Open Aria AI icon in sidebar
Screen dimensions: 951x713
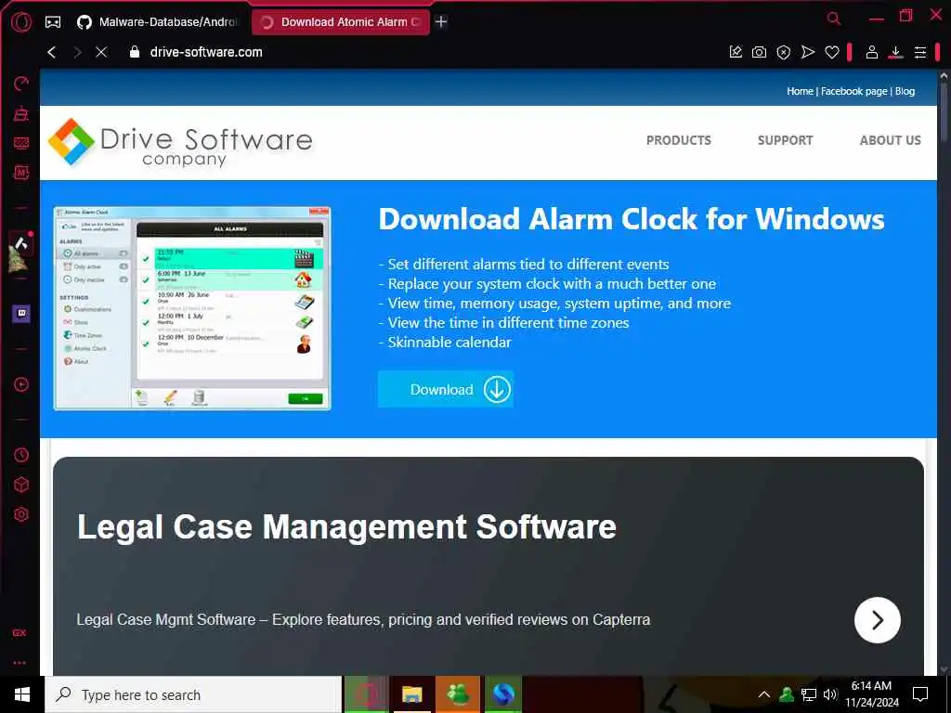21,244
